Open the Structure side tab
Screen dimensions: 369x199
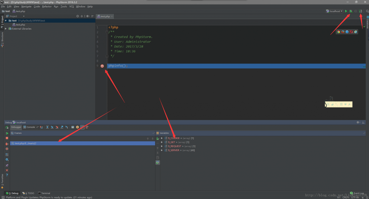(2, 40)
